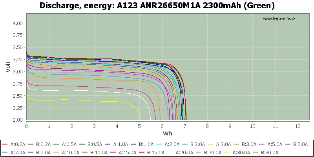Click the 4 tick label on the Wh axis
This screenshot has width=314, height=157.
click(117, 126)
